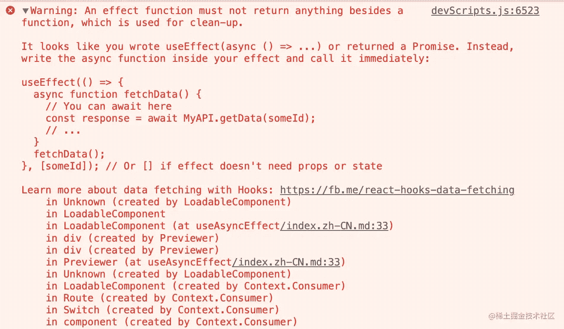Image resolution: width=564 pixels, height=329 pixels.
Task: Open the devScripts.js:6523 source link
Action: (485, 11)
